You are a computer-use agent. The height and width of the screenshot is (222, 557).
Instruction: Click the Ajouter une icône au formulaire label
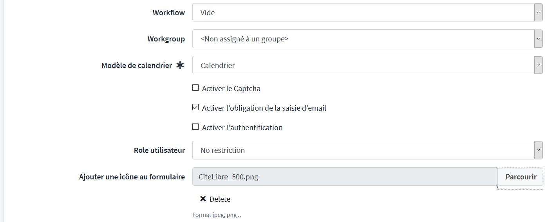(132, 177)
